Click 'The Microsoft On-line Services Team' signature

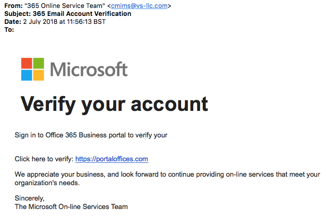tap(71, 207)
